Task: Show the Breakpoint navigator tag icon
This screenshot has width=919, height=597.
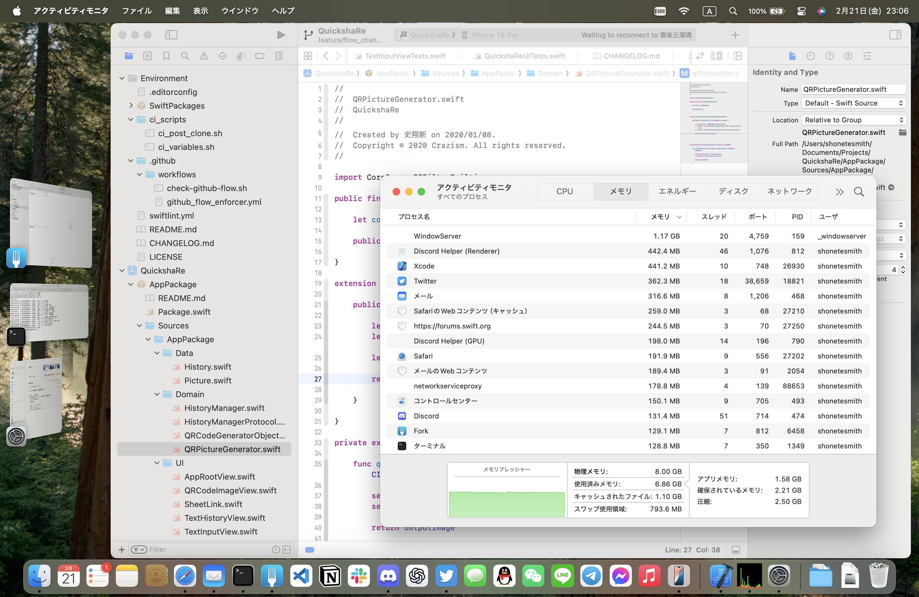Action: [259, 56]
